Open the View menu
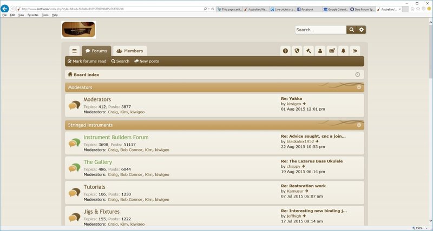 tap(21, 15)
